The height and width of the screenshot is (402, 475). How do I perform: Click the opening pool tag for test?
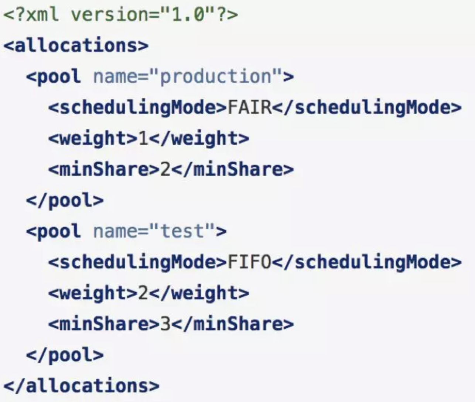pos(126,231)
